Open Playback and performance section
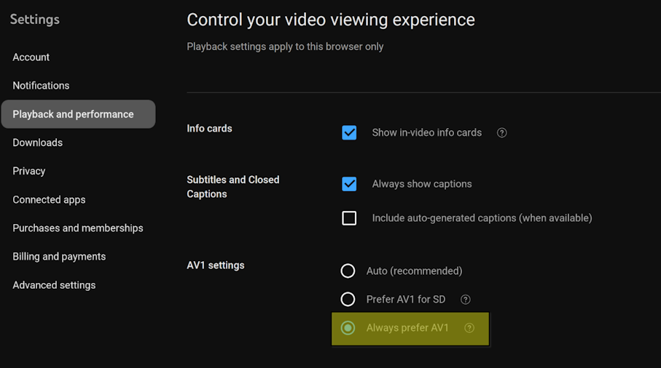The image size is (661, 368). pyautogui.click(x=79, y=114)
